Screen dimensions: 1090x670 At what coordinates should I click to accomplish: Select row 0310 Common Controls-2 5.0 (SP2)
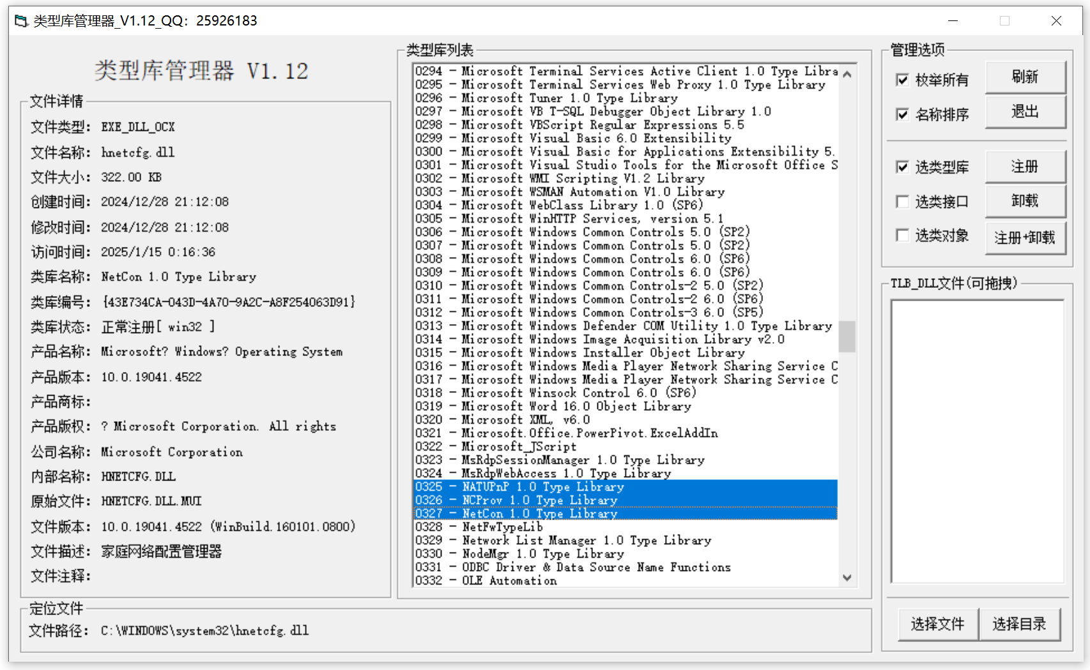click(x=626, y=285)
